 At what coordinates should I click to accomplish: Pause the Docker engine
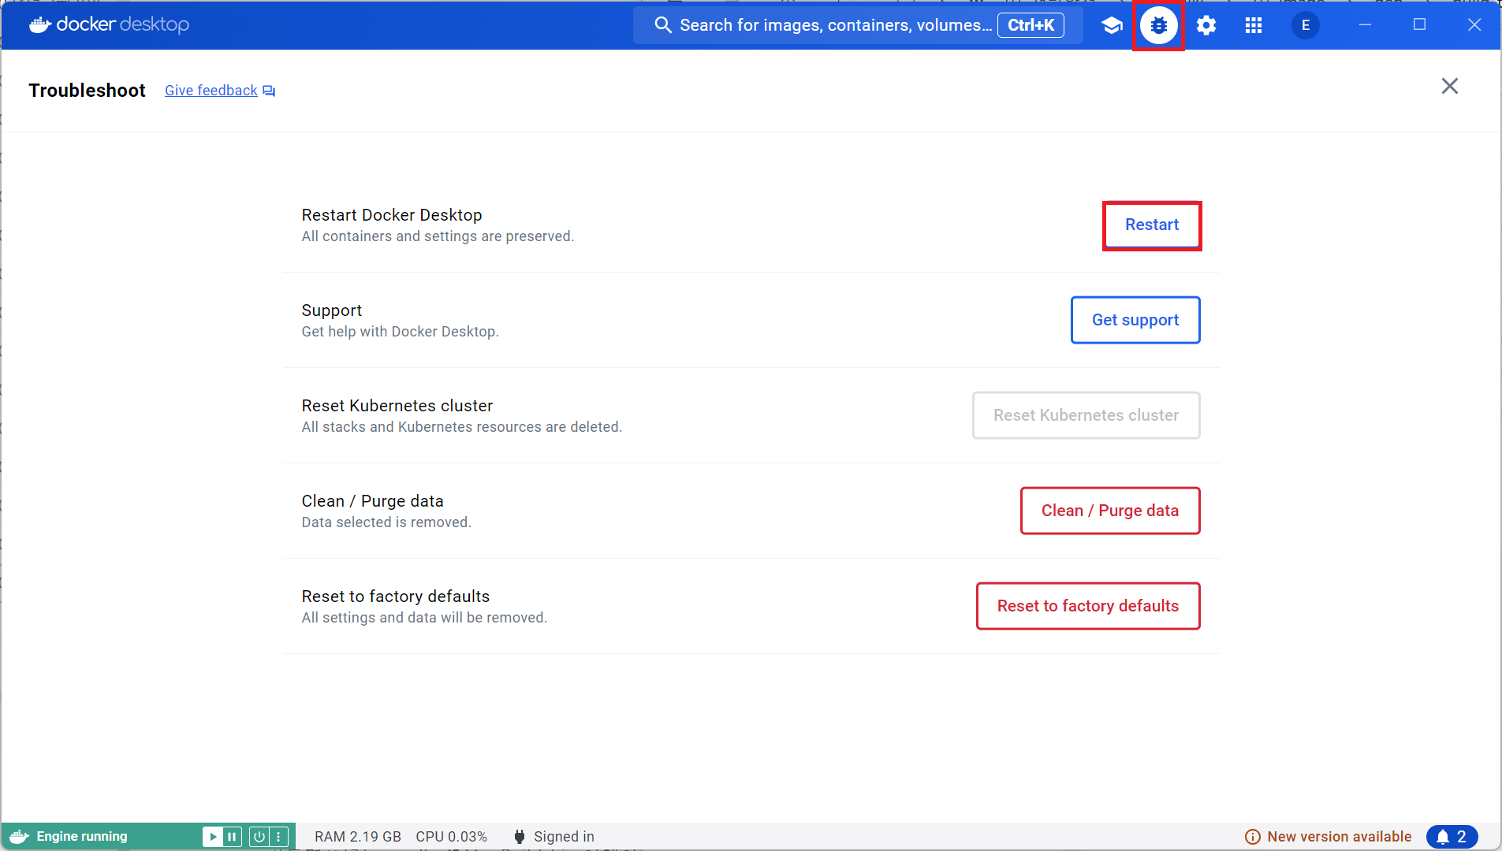[x=232, y=836]
